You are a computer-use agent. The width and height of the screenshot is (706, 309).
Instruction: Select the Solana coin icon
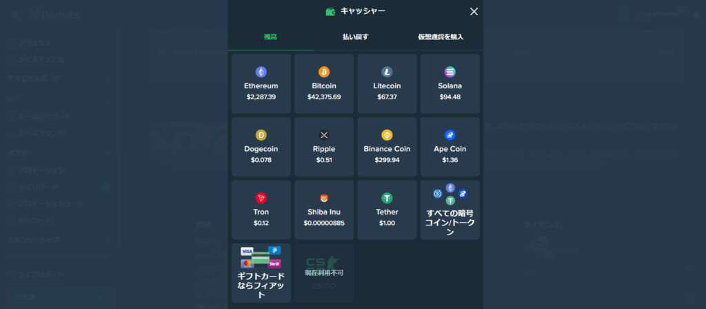[450, 72]
